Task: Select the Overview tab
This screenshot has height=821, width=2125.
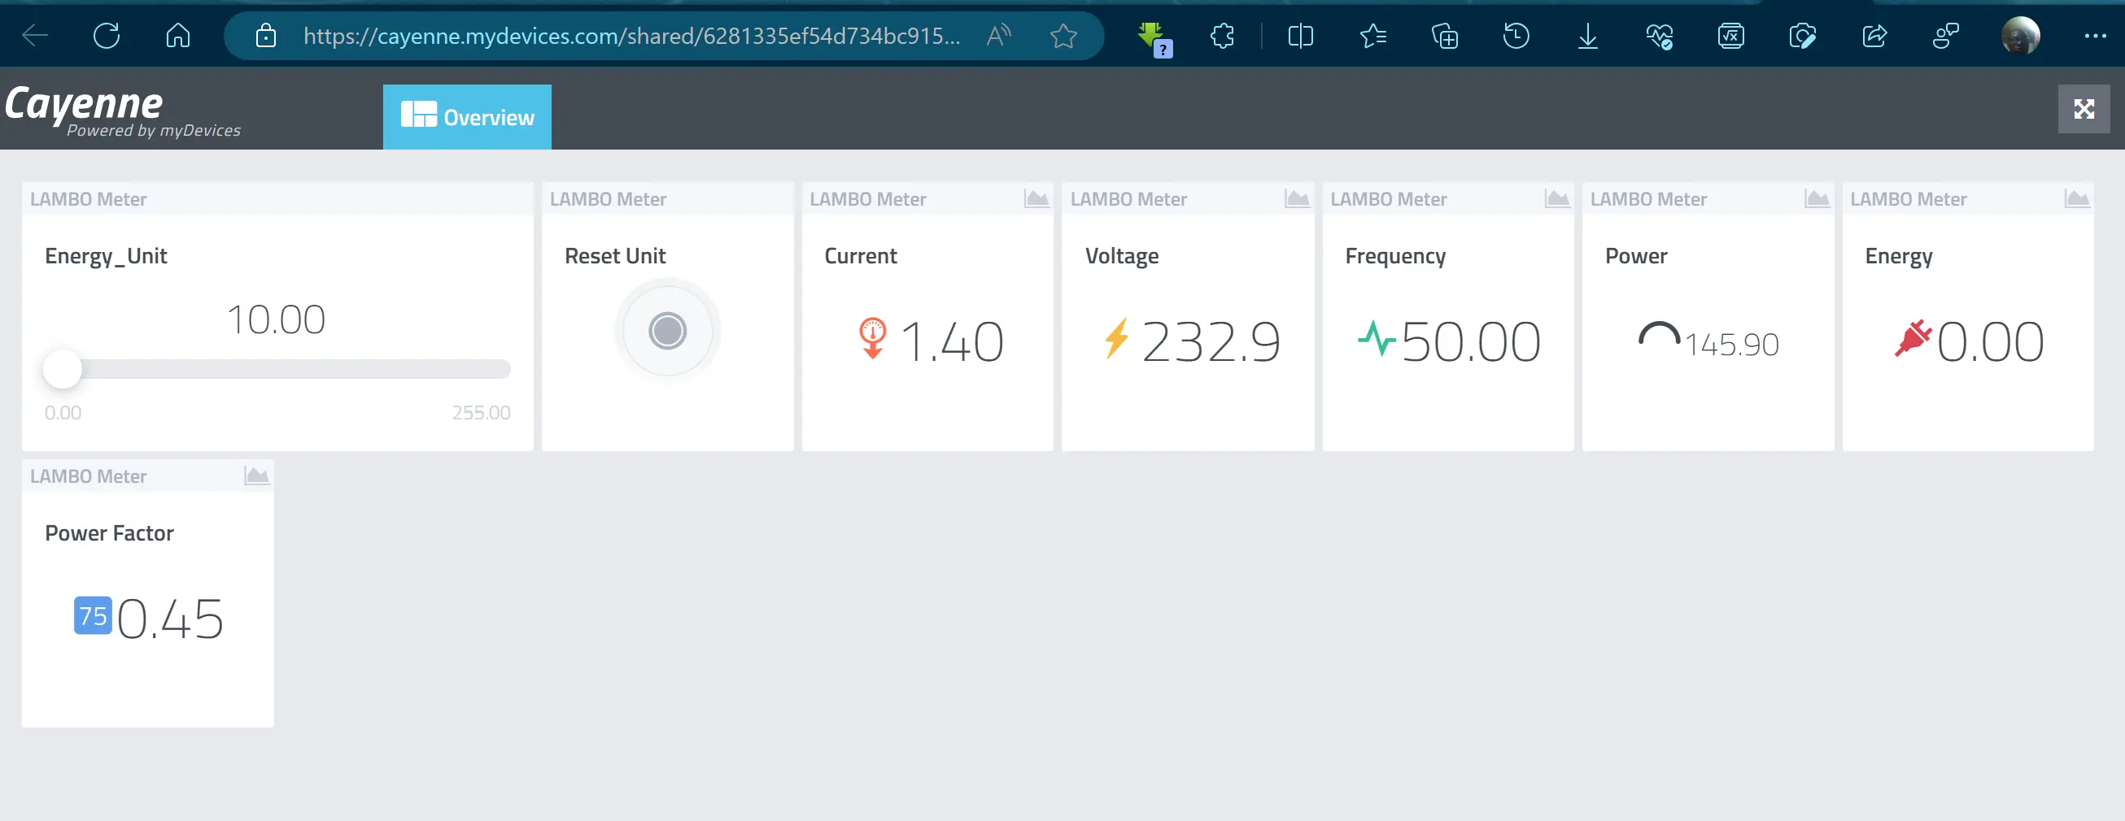Action: click(x=467, y=116)
